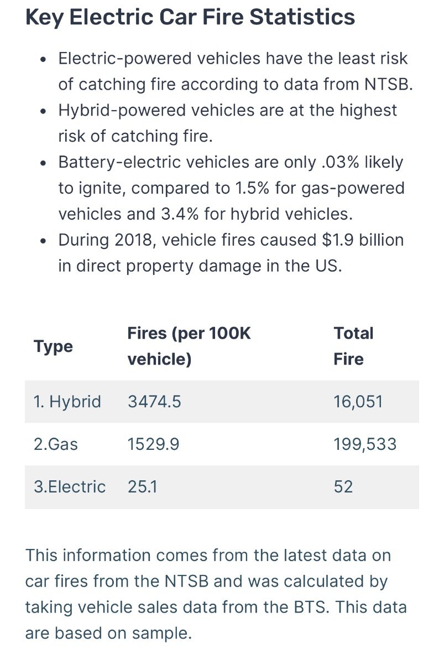Click the BTS mention in the footer paragraph

click(312, 607)
